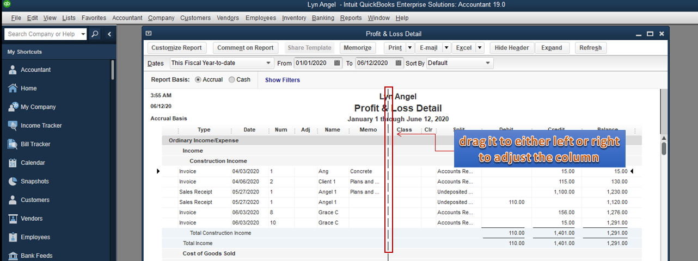Click the Hide Header button

pyautogui.click(x=511, y=48)
